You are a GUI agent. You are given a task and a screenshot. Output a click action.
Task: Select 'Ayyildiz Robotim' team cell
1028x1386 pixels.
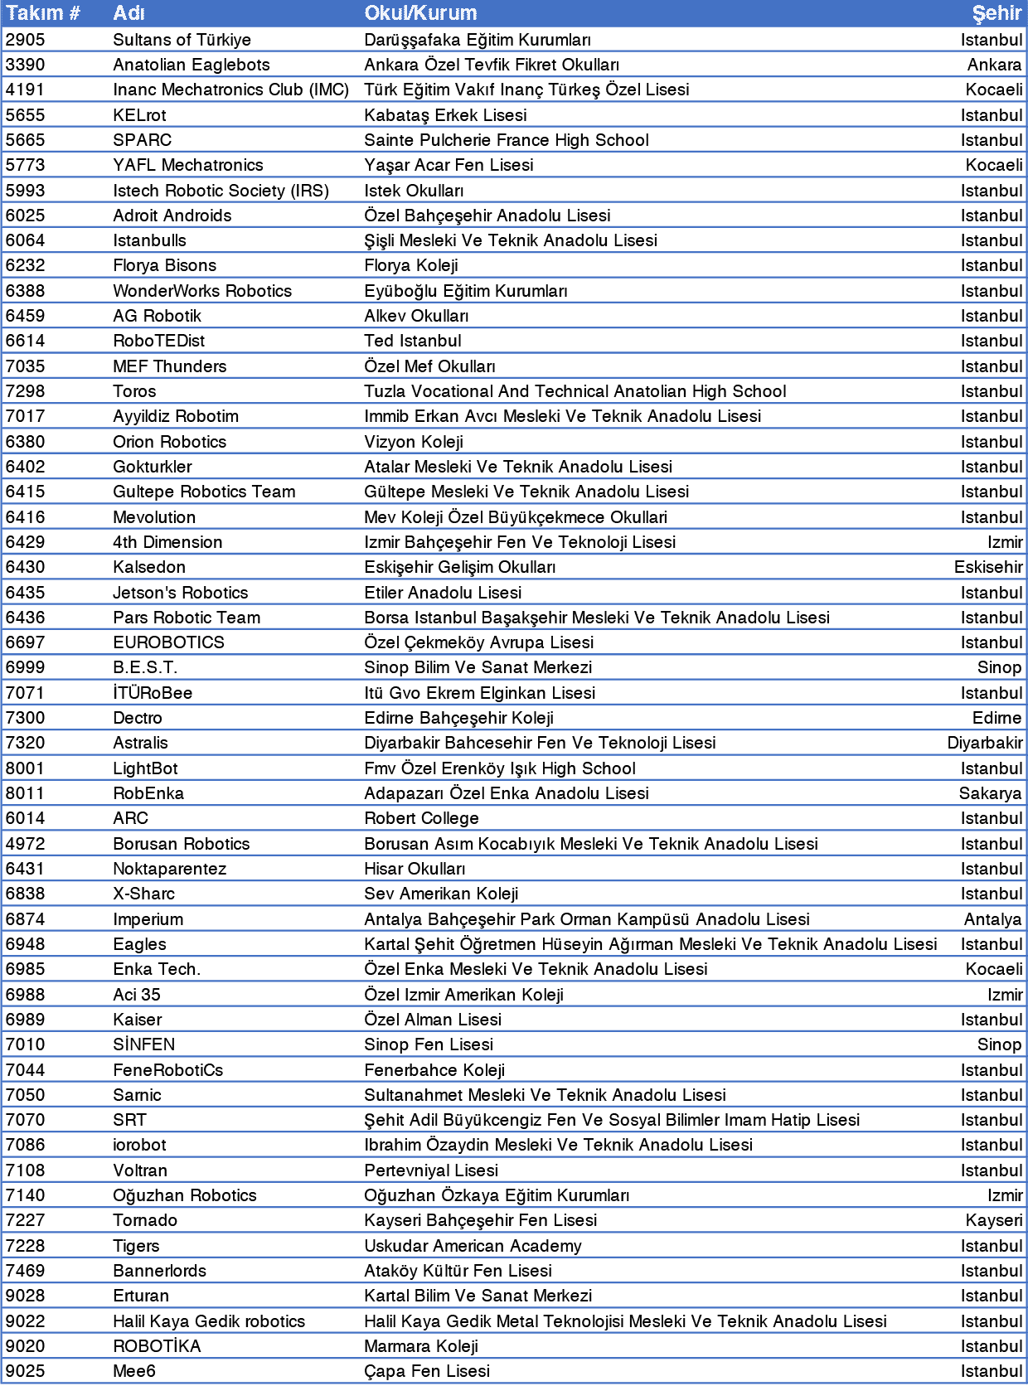click(x=176, y=416)
